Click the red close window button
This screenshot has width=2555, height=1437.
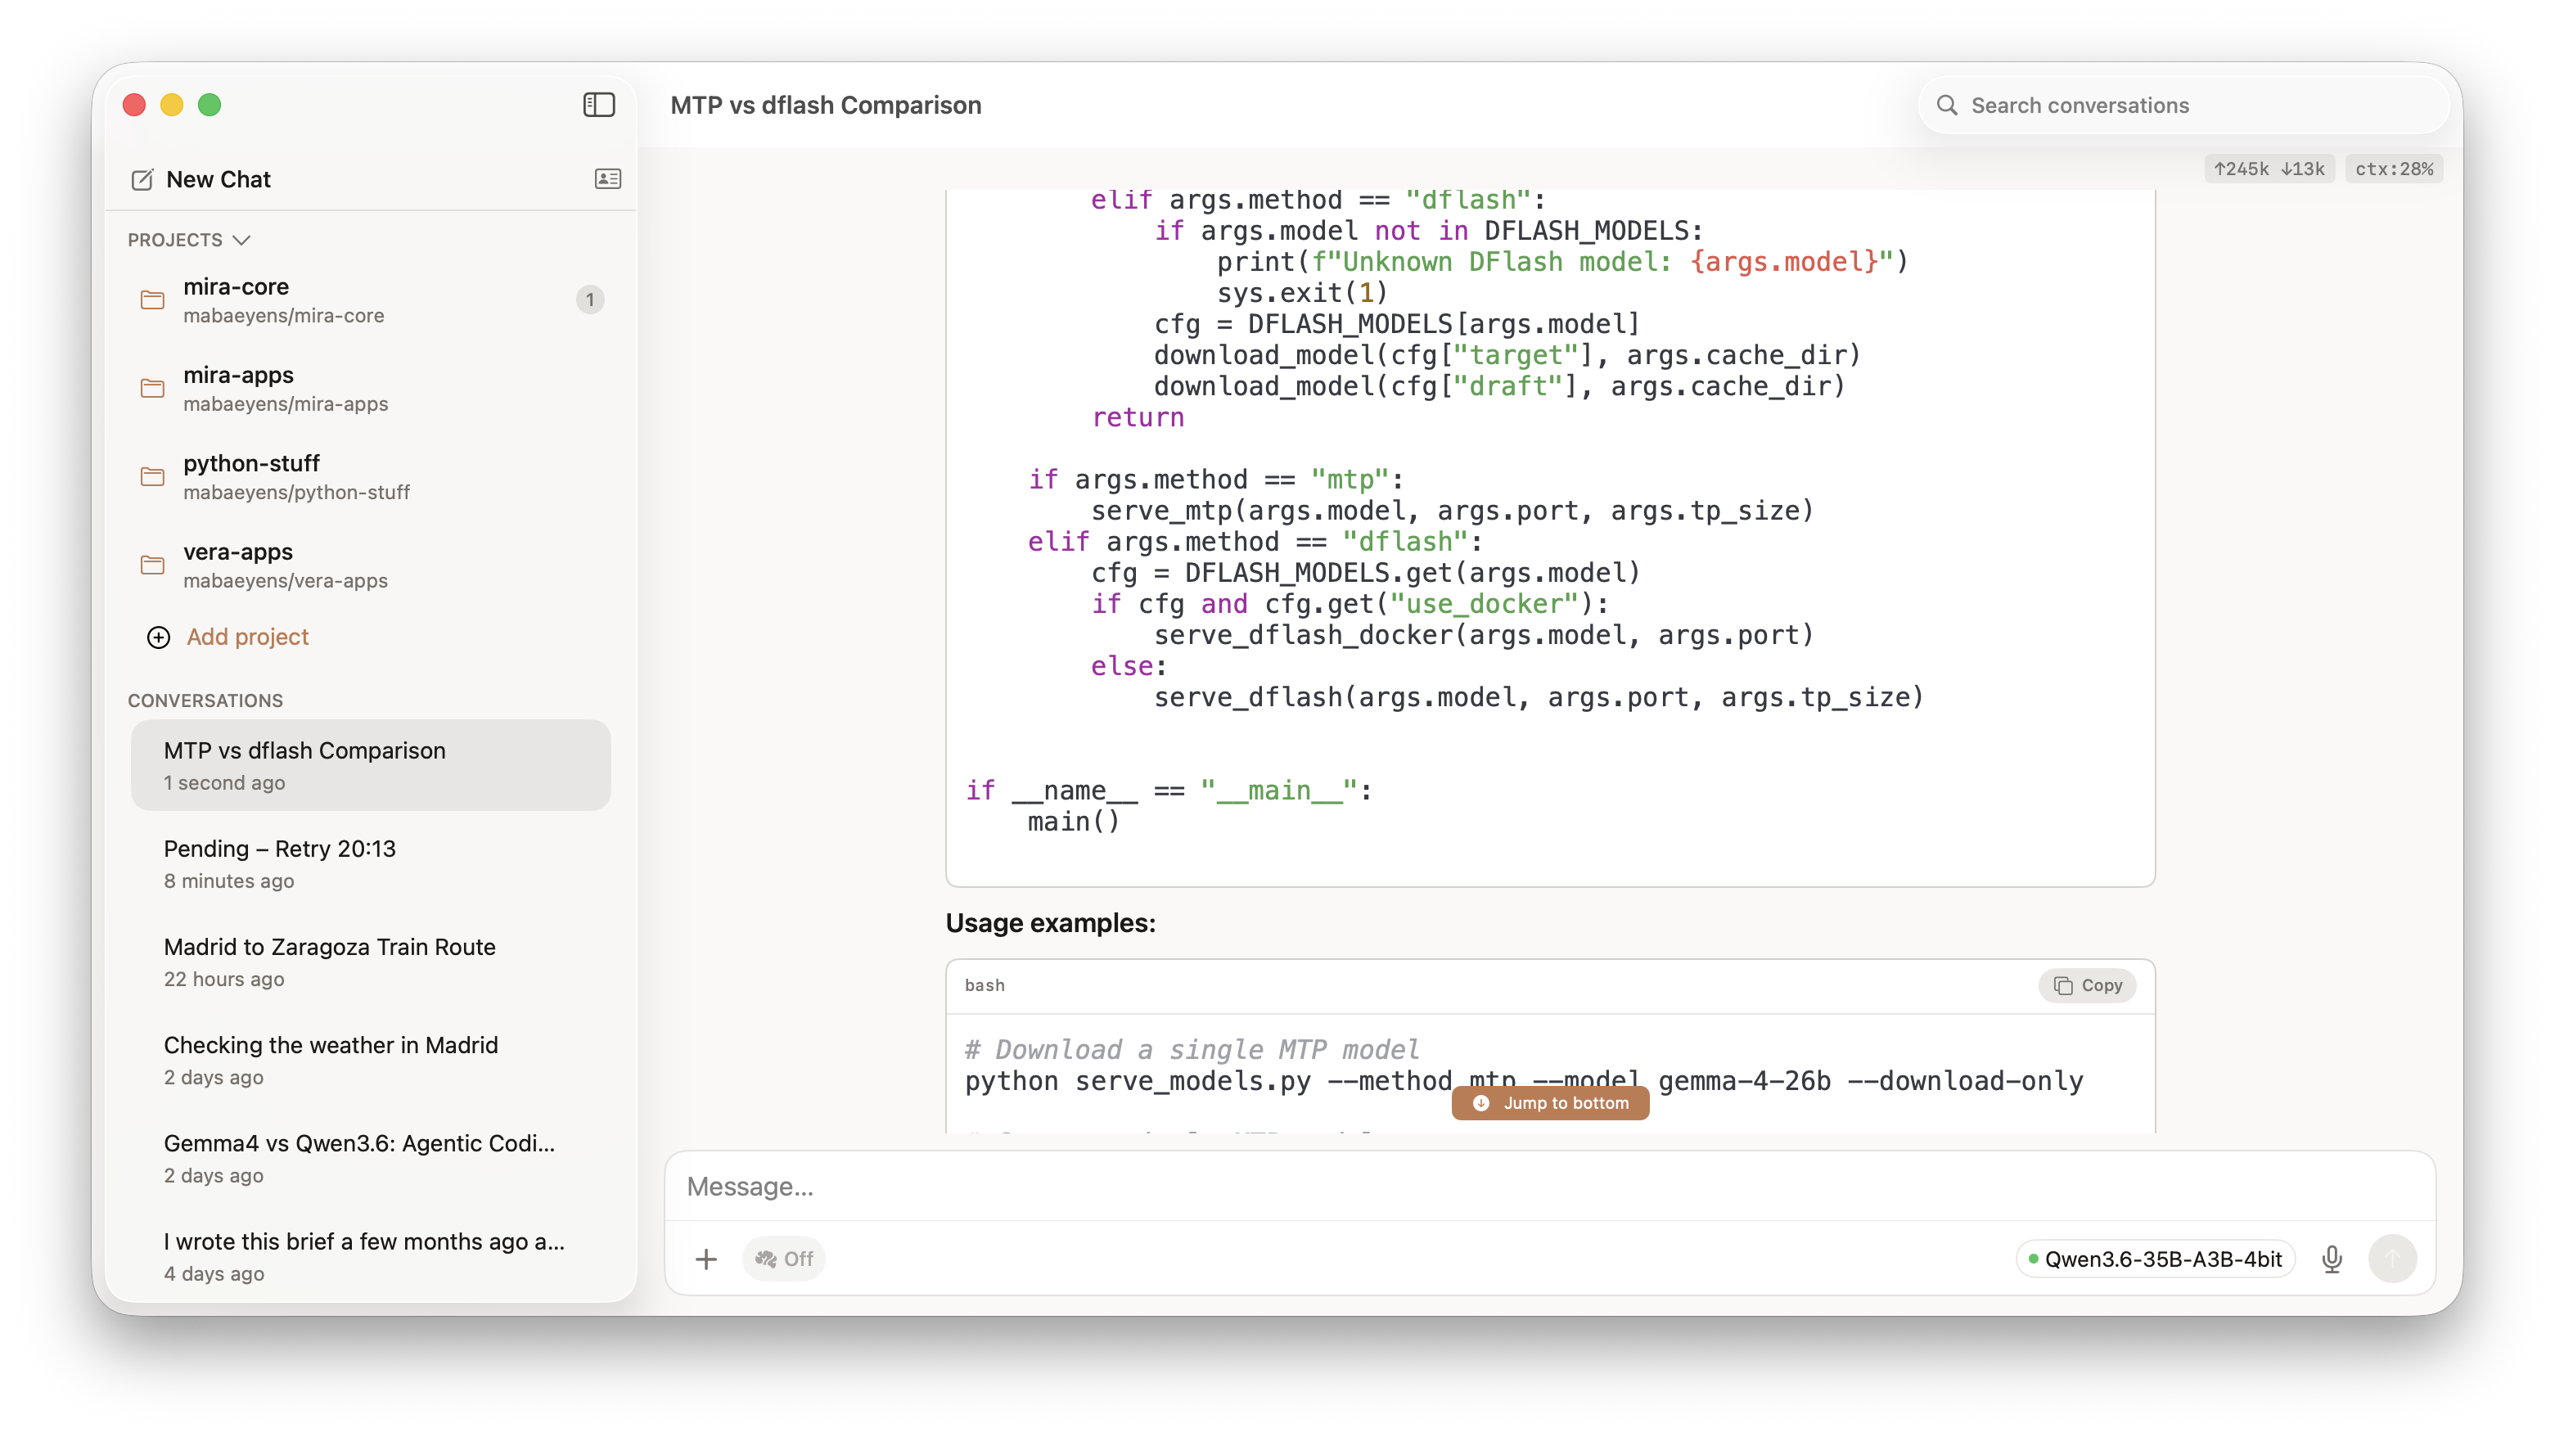point(134,104)
